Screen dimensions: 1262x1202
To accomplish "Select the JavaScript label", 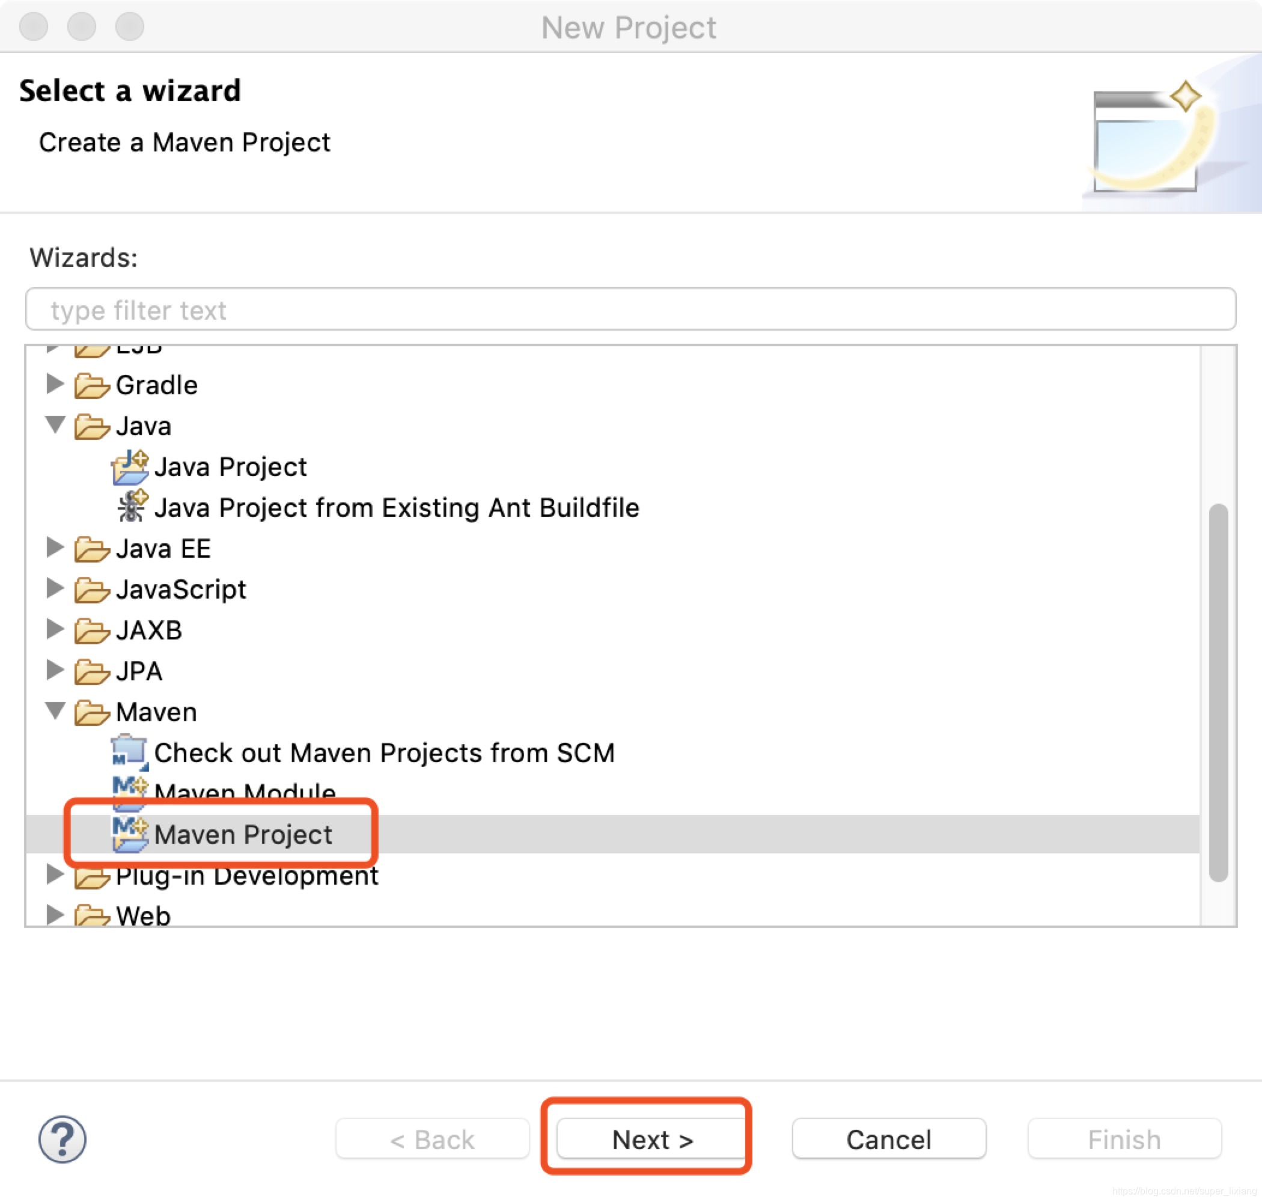I will [181, 590].
